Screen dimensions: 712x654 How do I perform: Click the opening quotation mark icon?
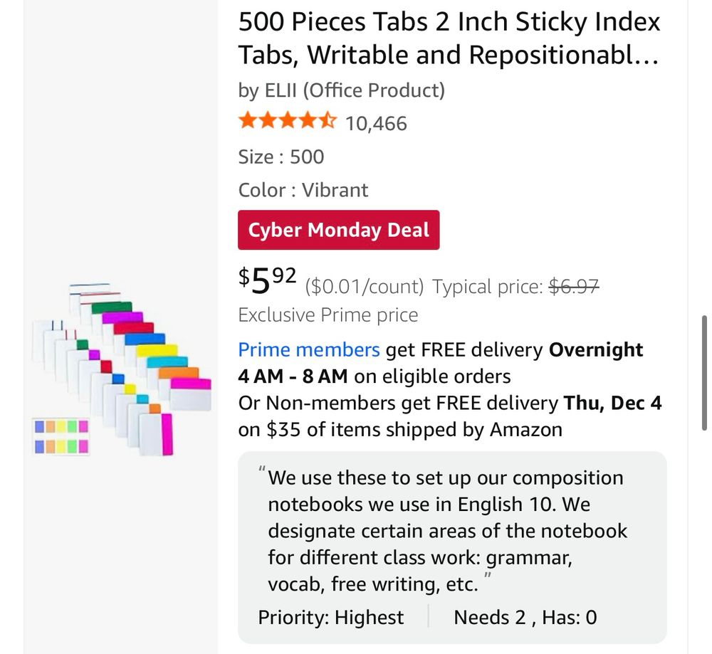point(262,470)
